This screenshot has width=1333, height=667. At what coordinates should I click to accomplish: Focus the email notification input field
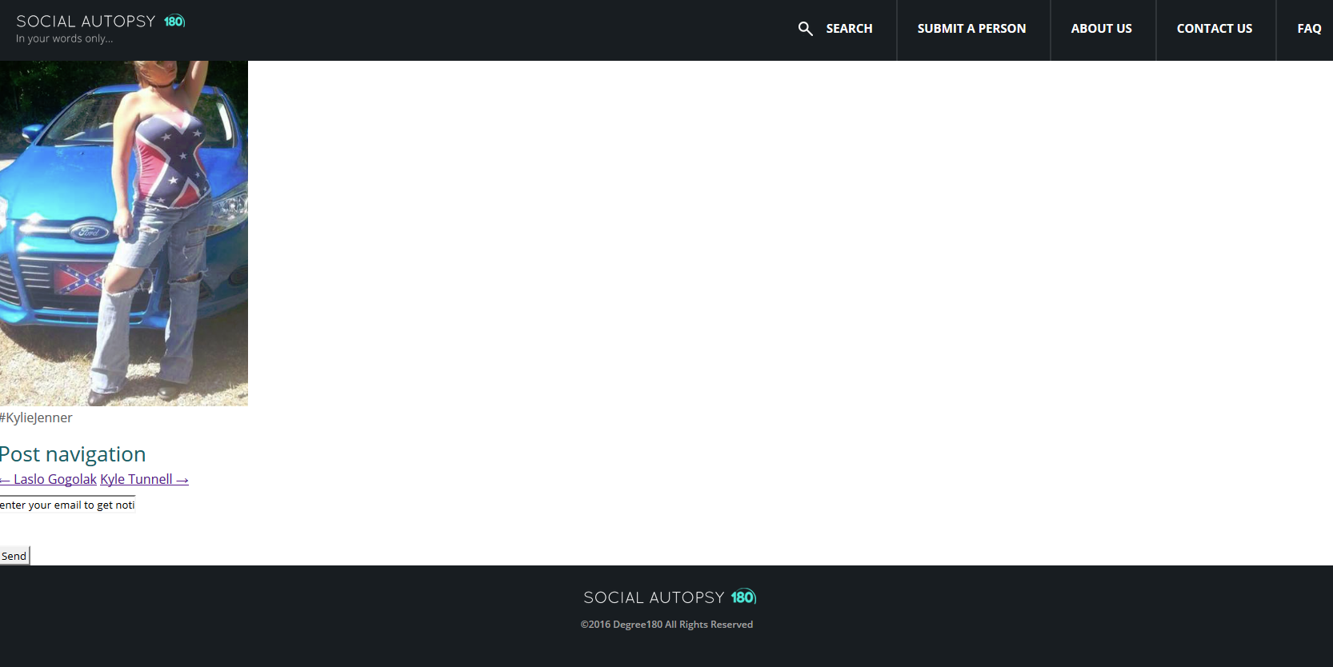pyautogui.click(x=67, y=505)
